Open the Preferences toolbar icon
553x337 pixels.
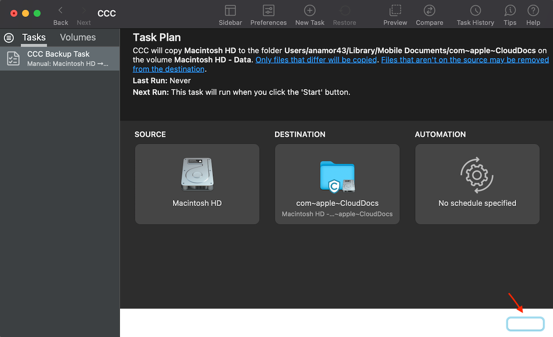pos(268,11)
